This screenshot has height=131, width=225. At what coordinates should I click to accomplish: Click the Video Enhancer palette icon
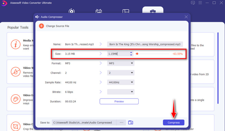click(16, 99)
